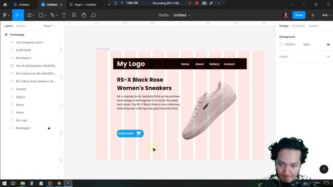Click the Export section label

coord(284,57)
